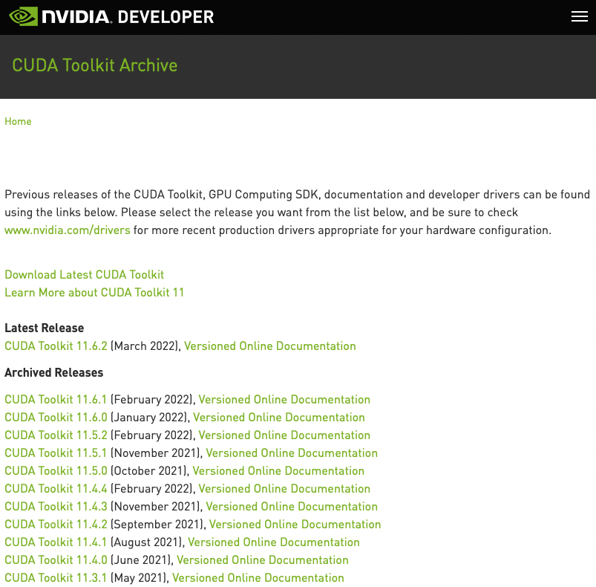The image size is (596, 587).
Task: Click the (January 2022) date text
Action: [148, 418]
